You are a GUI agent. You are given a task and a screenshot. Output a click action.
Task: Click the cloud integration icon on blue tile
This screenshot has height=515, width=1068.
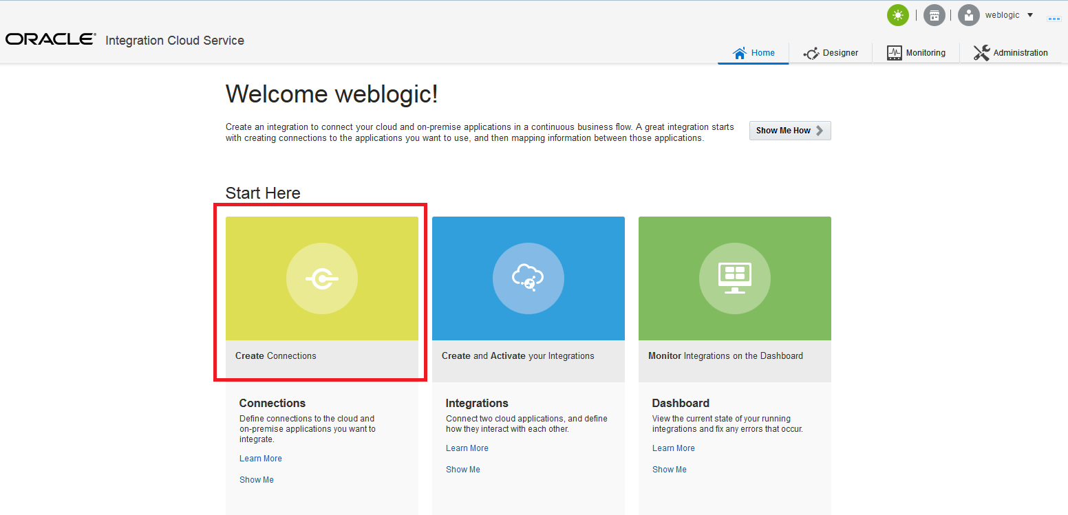(x=528, y=278)
